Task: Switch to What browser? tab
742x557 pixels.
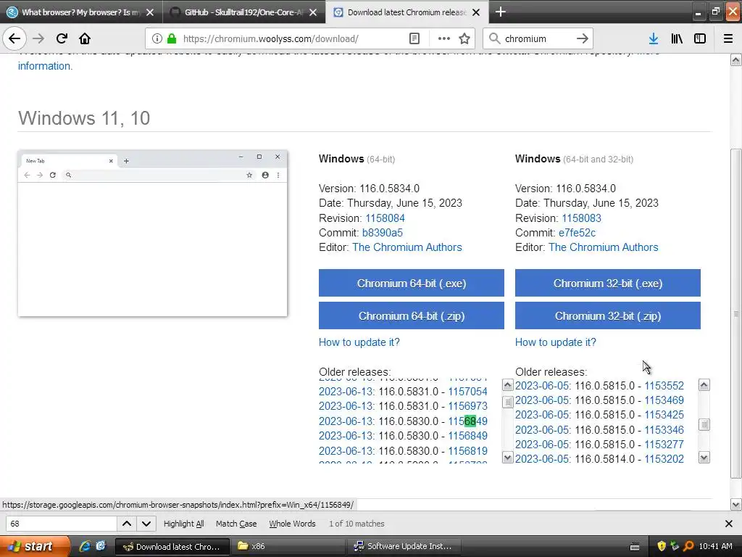Action: click(80, 12)
